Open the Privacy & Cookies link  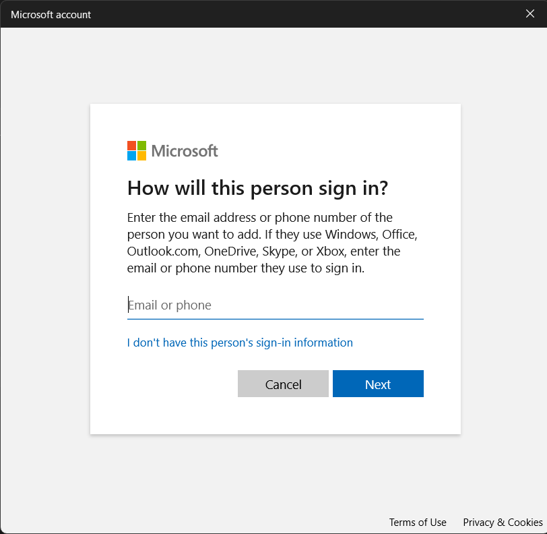coord(503,523)
